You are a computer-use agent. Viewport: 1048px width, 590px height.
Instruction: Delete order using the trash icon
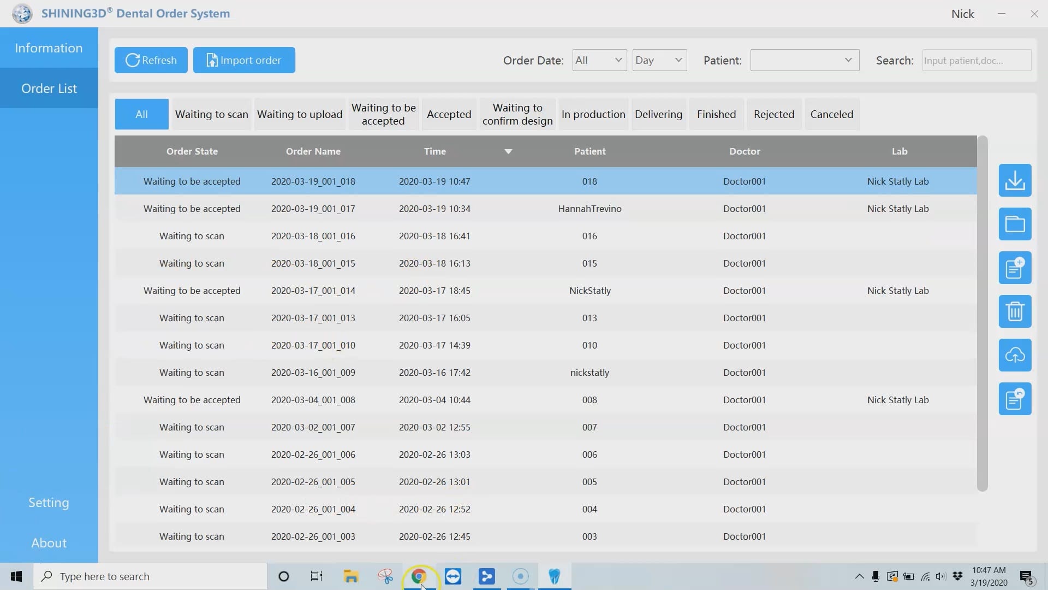1015,311
